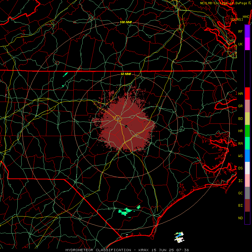
Task: Click the HR legend label
Action: pos(240,131)
